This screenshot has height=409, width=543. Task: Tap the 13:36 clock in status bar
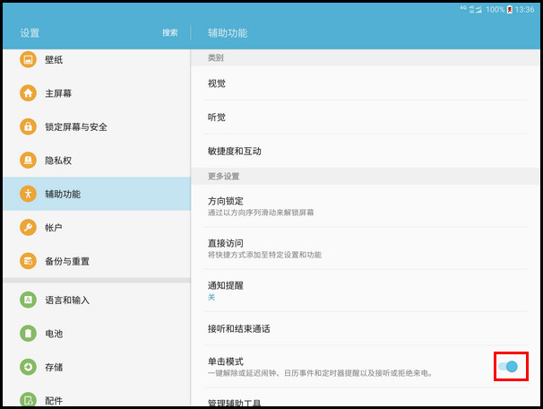(x=524, y=10)
